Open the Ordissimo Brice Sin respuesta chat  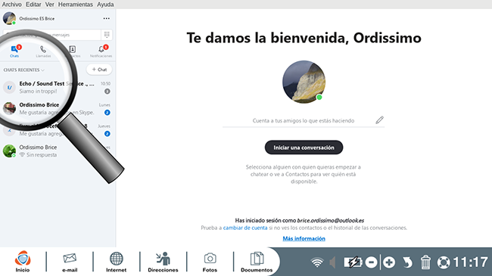[x=58, y=151]
